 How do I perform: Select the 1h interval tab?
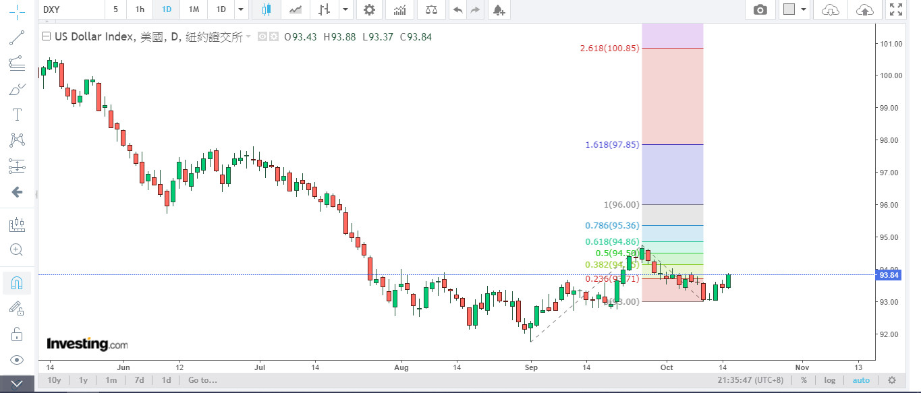coord(140,9)
